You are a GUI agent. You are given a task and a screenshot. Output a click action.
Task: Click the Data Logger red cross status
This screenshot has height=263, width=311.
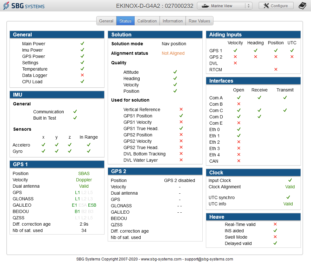click(82, 75)
